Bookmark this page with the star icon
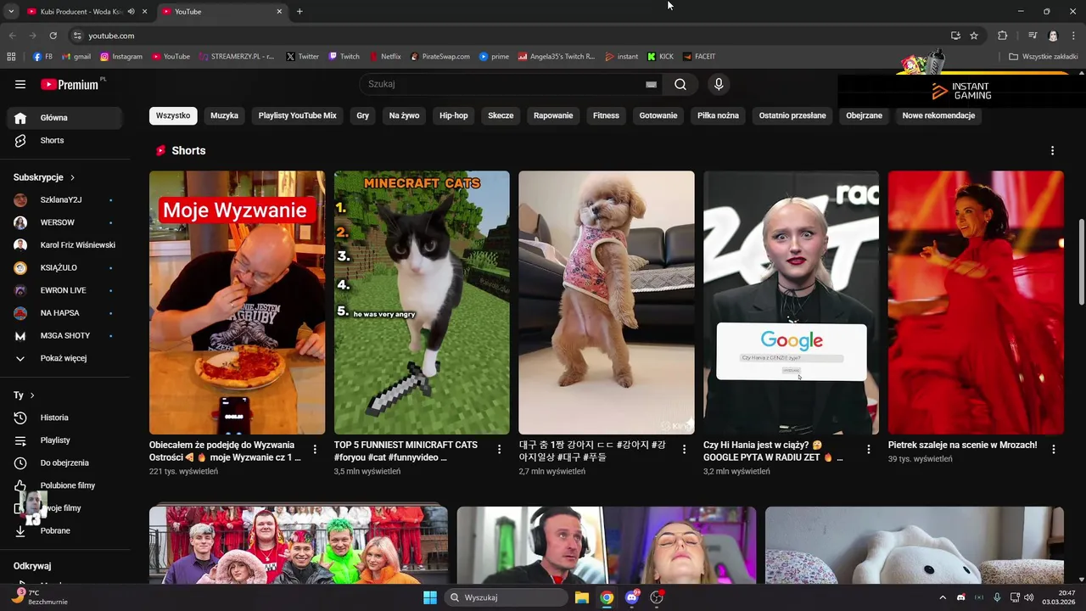The width and height of the screenshot is (1086, 611). point(974,36)
